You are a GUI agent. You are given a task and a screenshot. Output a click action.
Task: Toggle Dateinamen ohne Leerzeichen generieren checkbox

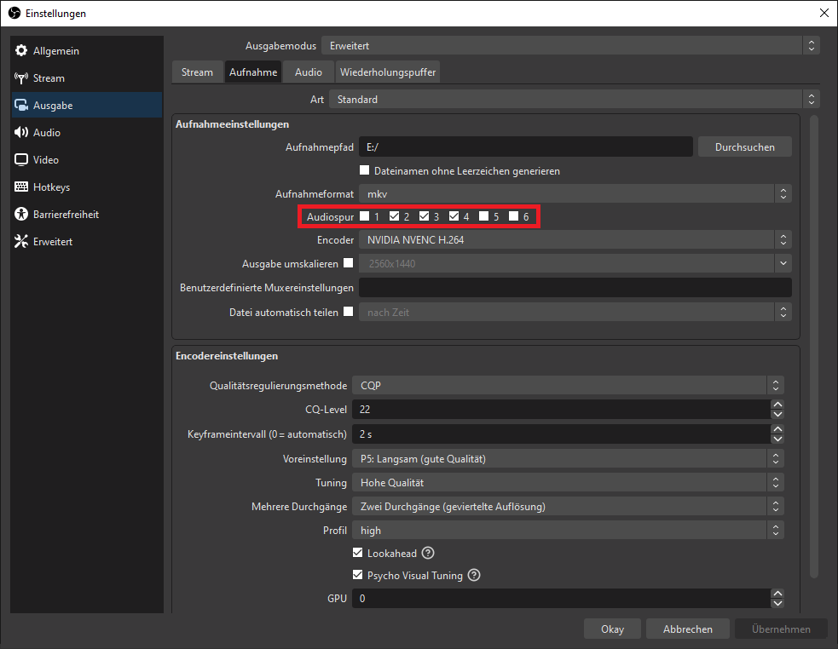(365, 171)
